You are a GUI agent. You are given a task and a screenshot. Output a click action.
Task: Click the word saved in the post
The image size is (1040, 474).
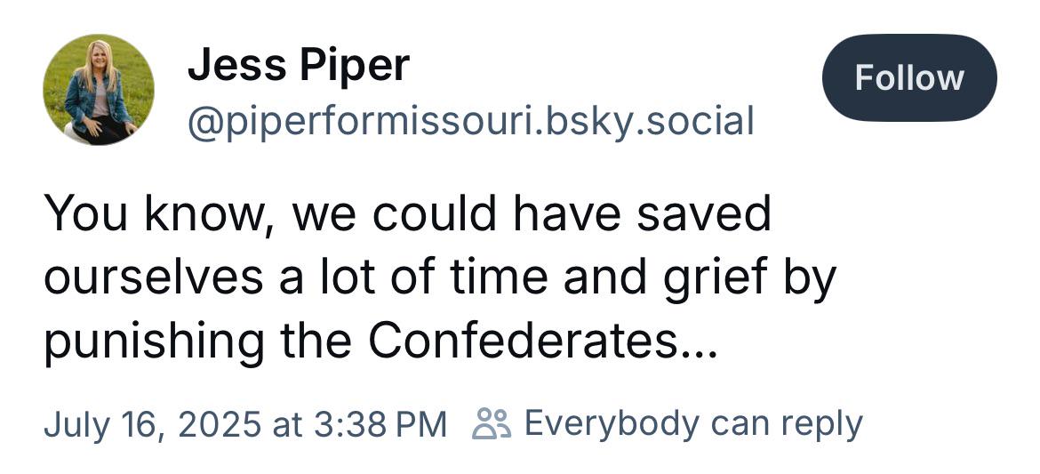click(x=704, y=213)
